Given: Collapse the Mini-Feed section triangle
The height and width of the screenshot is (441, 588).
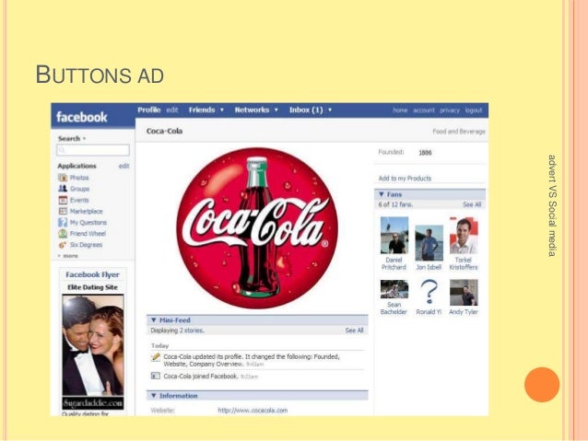Looking at the screenshot, I should 153,320.
